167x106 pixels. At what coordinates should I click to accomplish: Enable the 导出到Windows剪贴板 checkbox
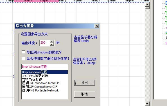(23, 52)
